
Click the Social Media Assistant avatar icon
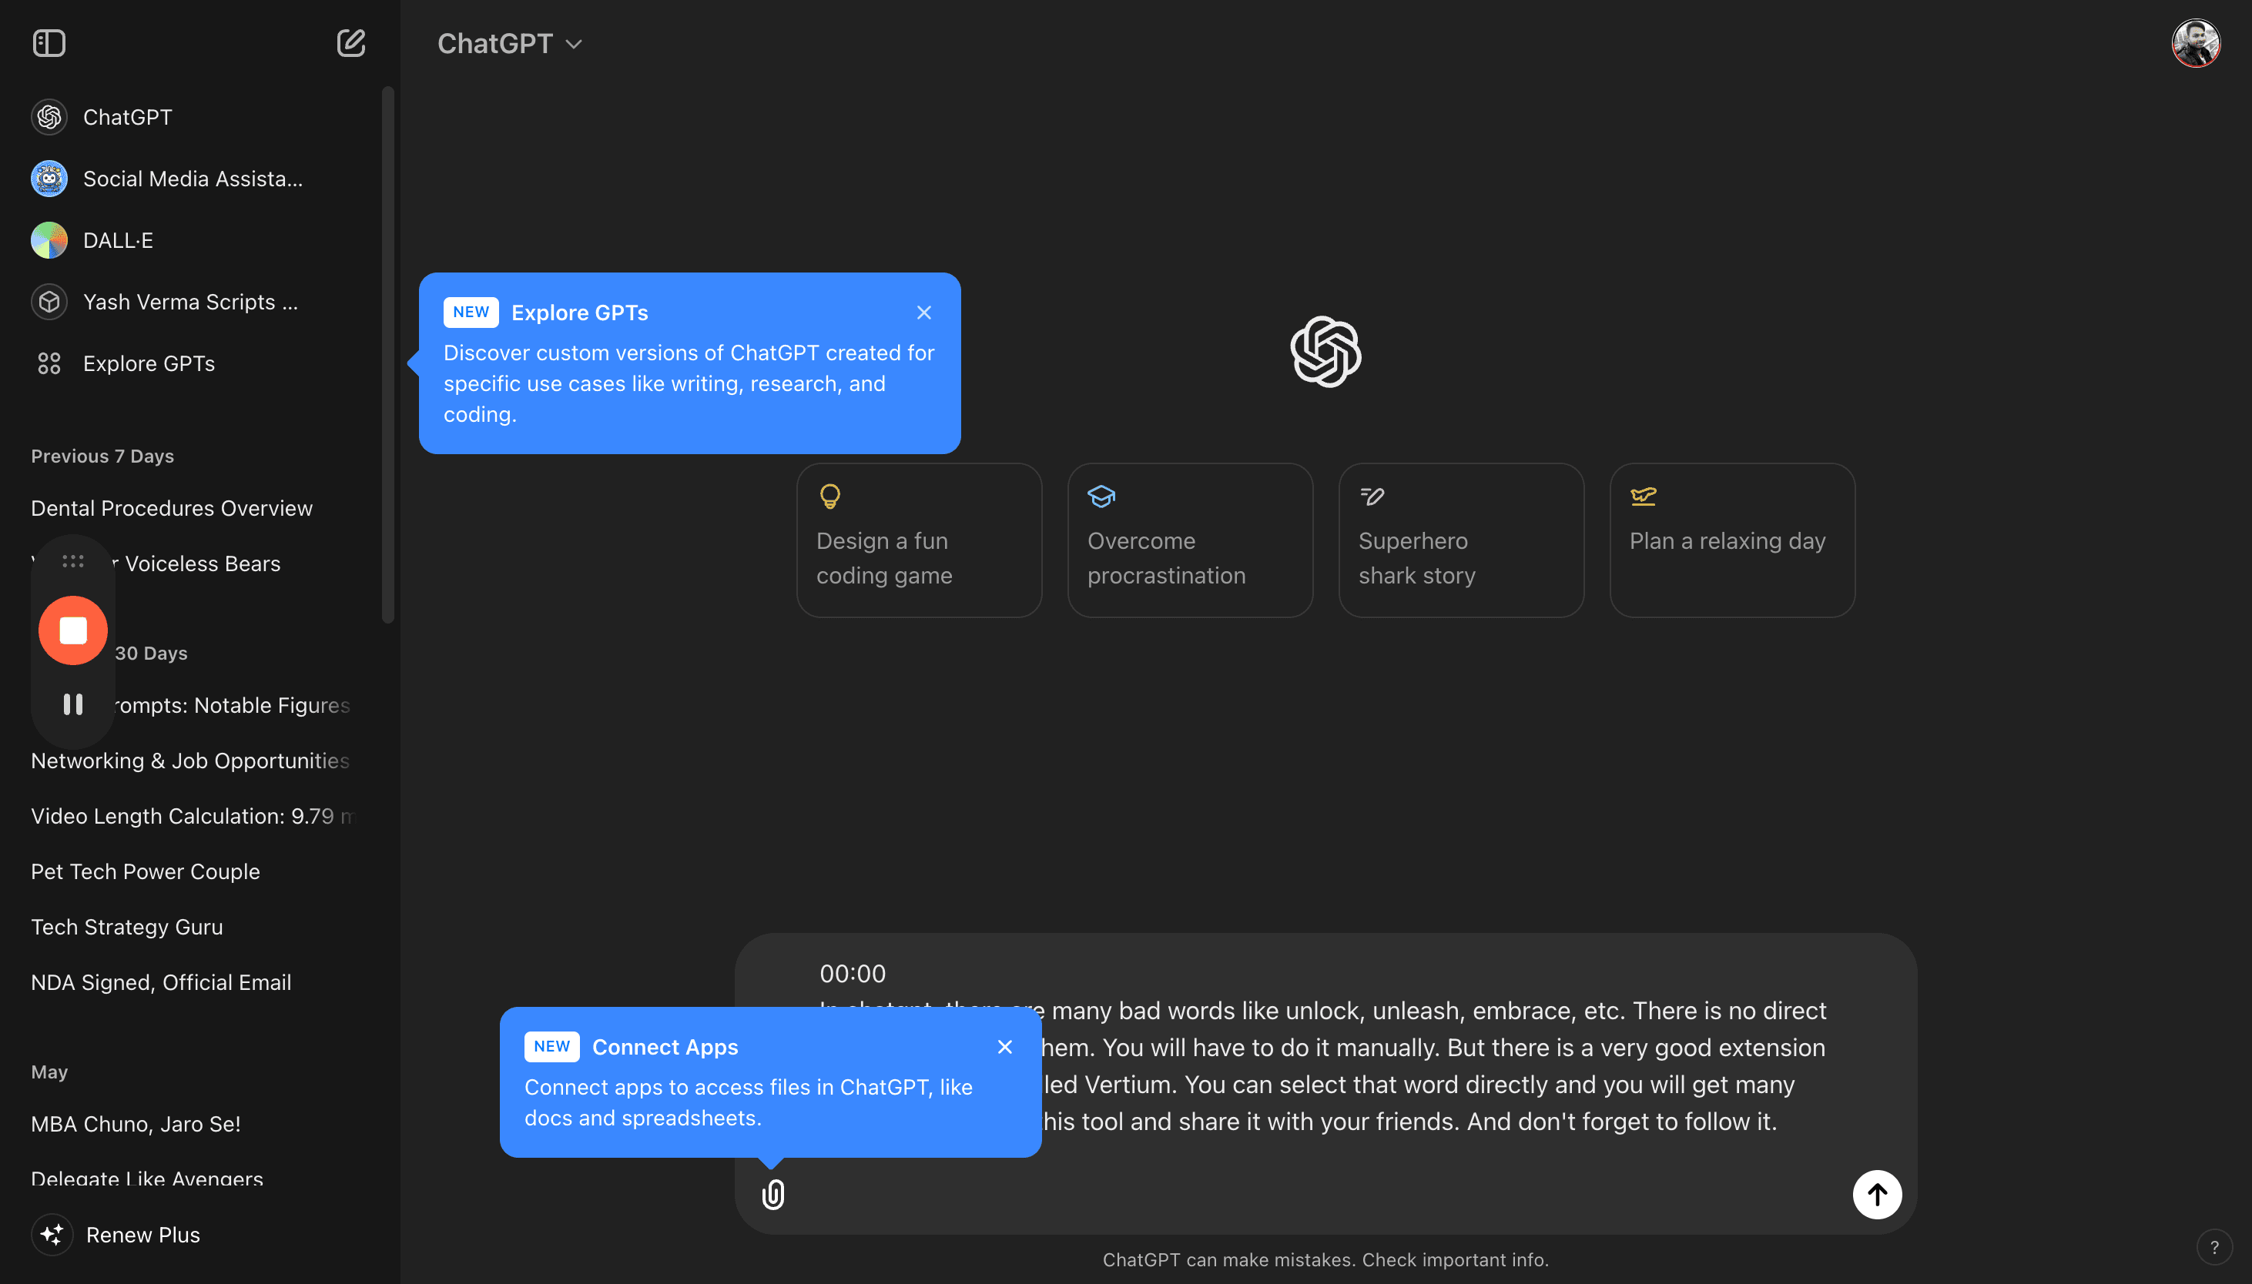pyautogui.click(x=49, y=179)
